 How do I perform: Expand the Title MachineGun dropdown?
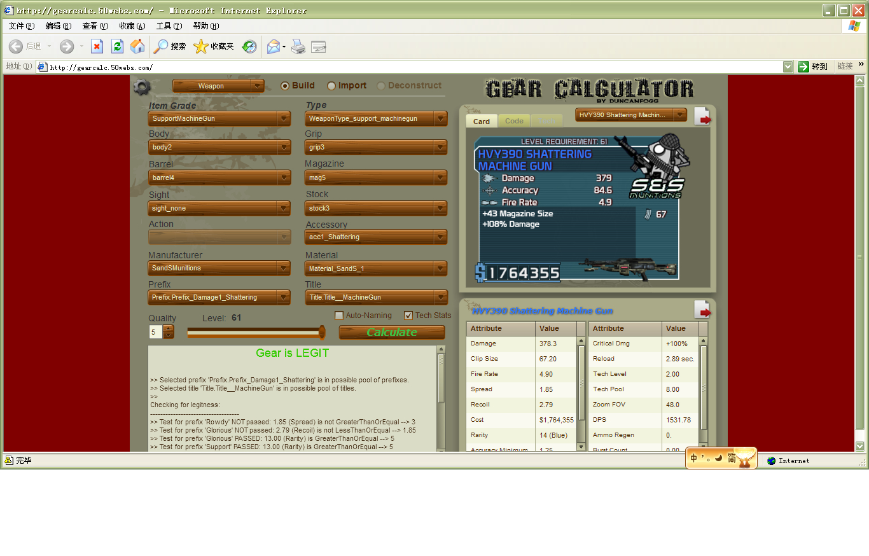(376, 297)
